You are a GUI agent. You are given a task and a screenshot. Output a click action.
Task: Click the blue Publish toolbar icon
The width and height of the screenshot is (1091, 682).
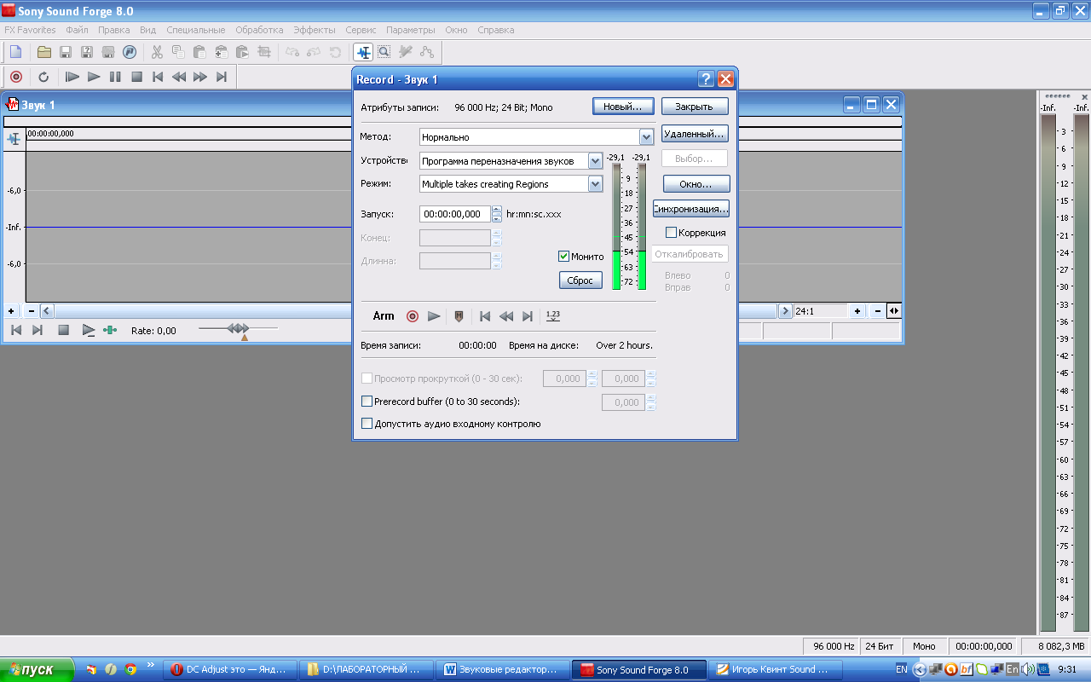point(130,52)
